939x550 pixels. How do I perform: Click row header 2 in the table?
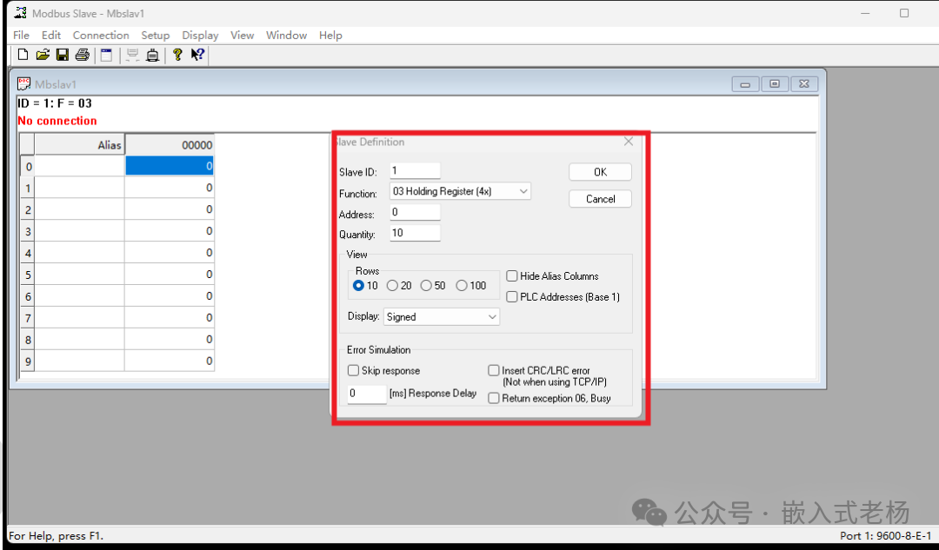point(28,209)
